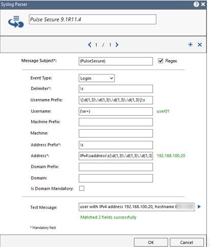Click the Cancel button
Viewport: 210px width, 247px height.
pos(186,242)
